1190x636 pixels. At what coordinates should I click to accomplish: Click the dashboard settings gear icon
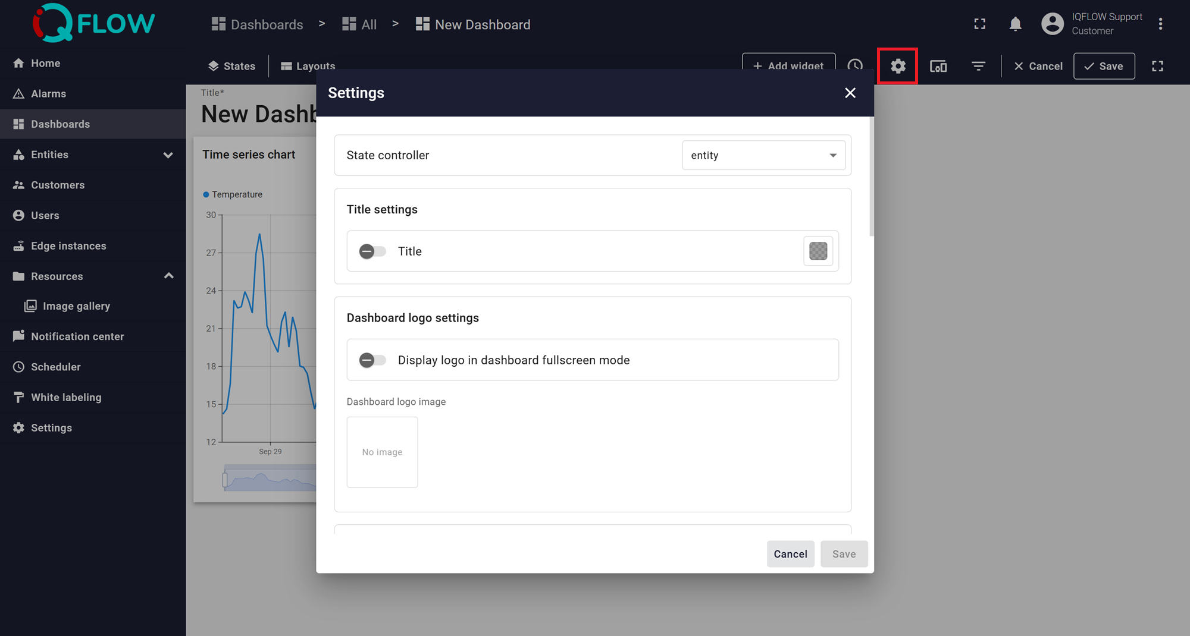click(x=897, y=66)
